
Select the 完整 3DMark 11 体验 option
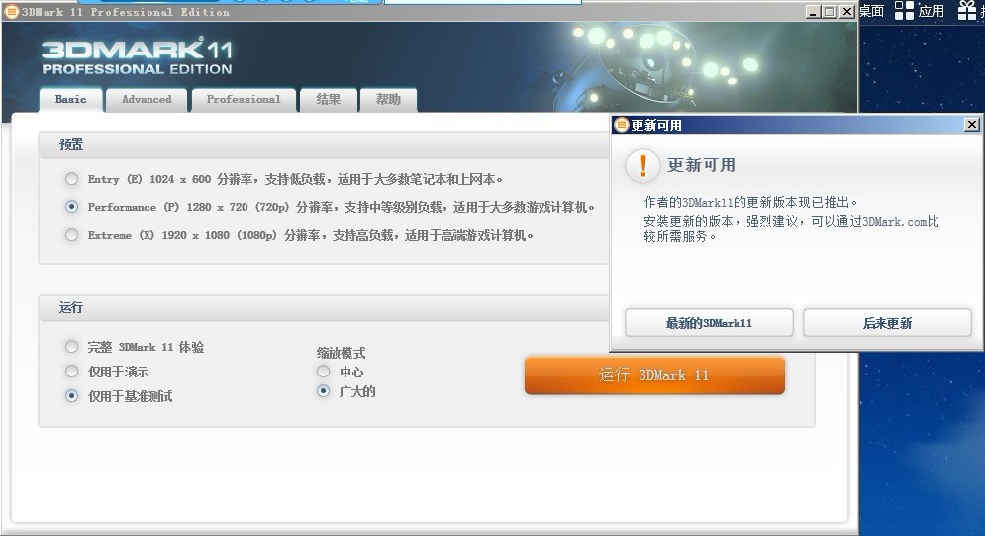(x=71, y=347)
